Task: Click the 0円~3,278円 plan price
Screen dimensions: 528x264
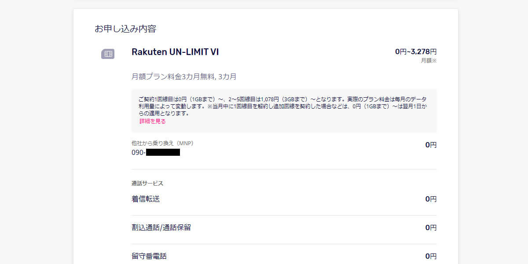Action: click(415, 51)
